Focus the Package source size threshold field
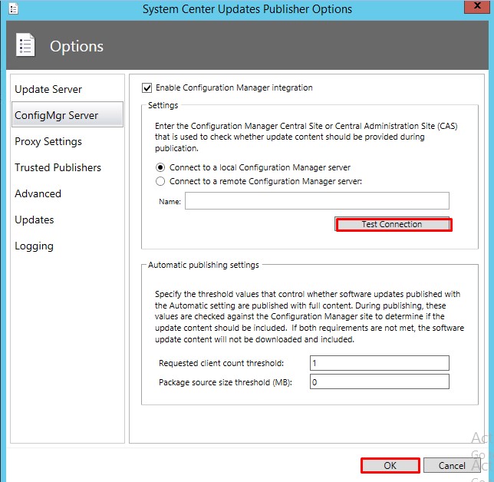 point(379,381)
